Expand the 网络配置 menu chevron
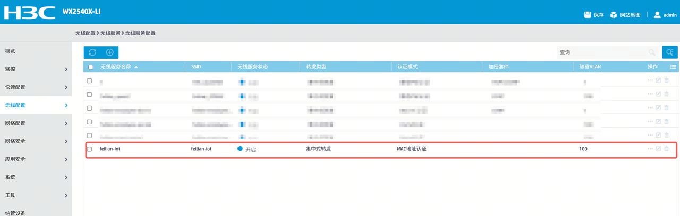This screenshot has height=216, width=680. pyautogui.click(x=66, y=123)
